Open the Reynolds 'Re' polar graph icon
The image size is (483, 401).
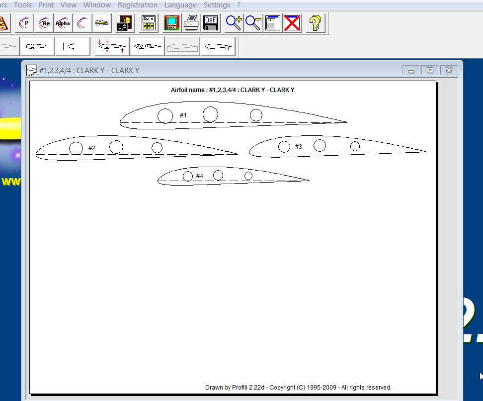click(44, 23)
